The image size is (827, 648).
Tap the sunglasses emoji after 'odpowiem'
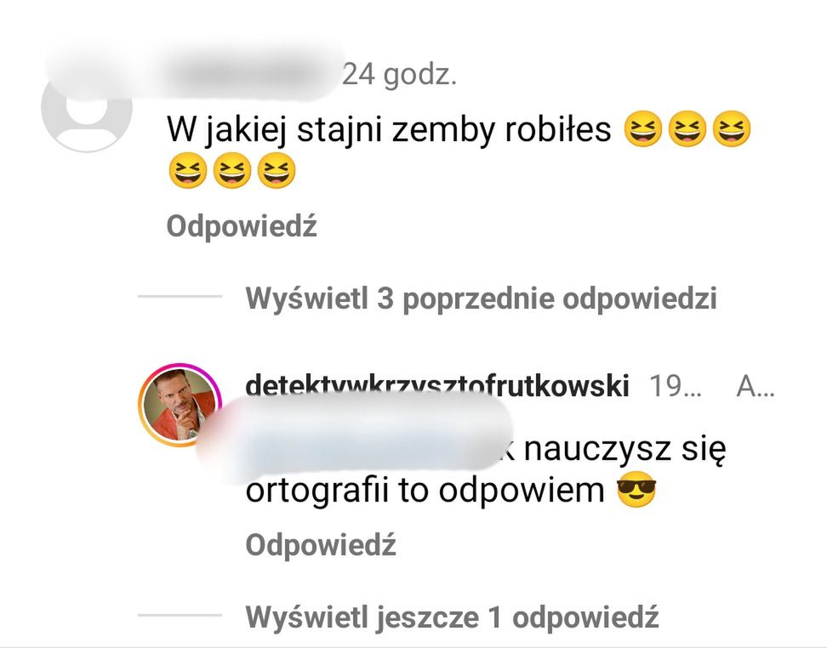click(x=636, y=489)
